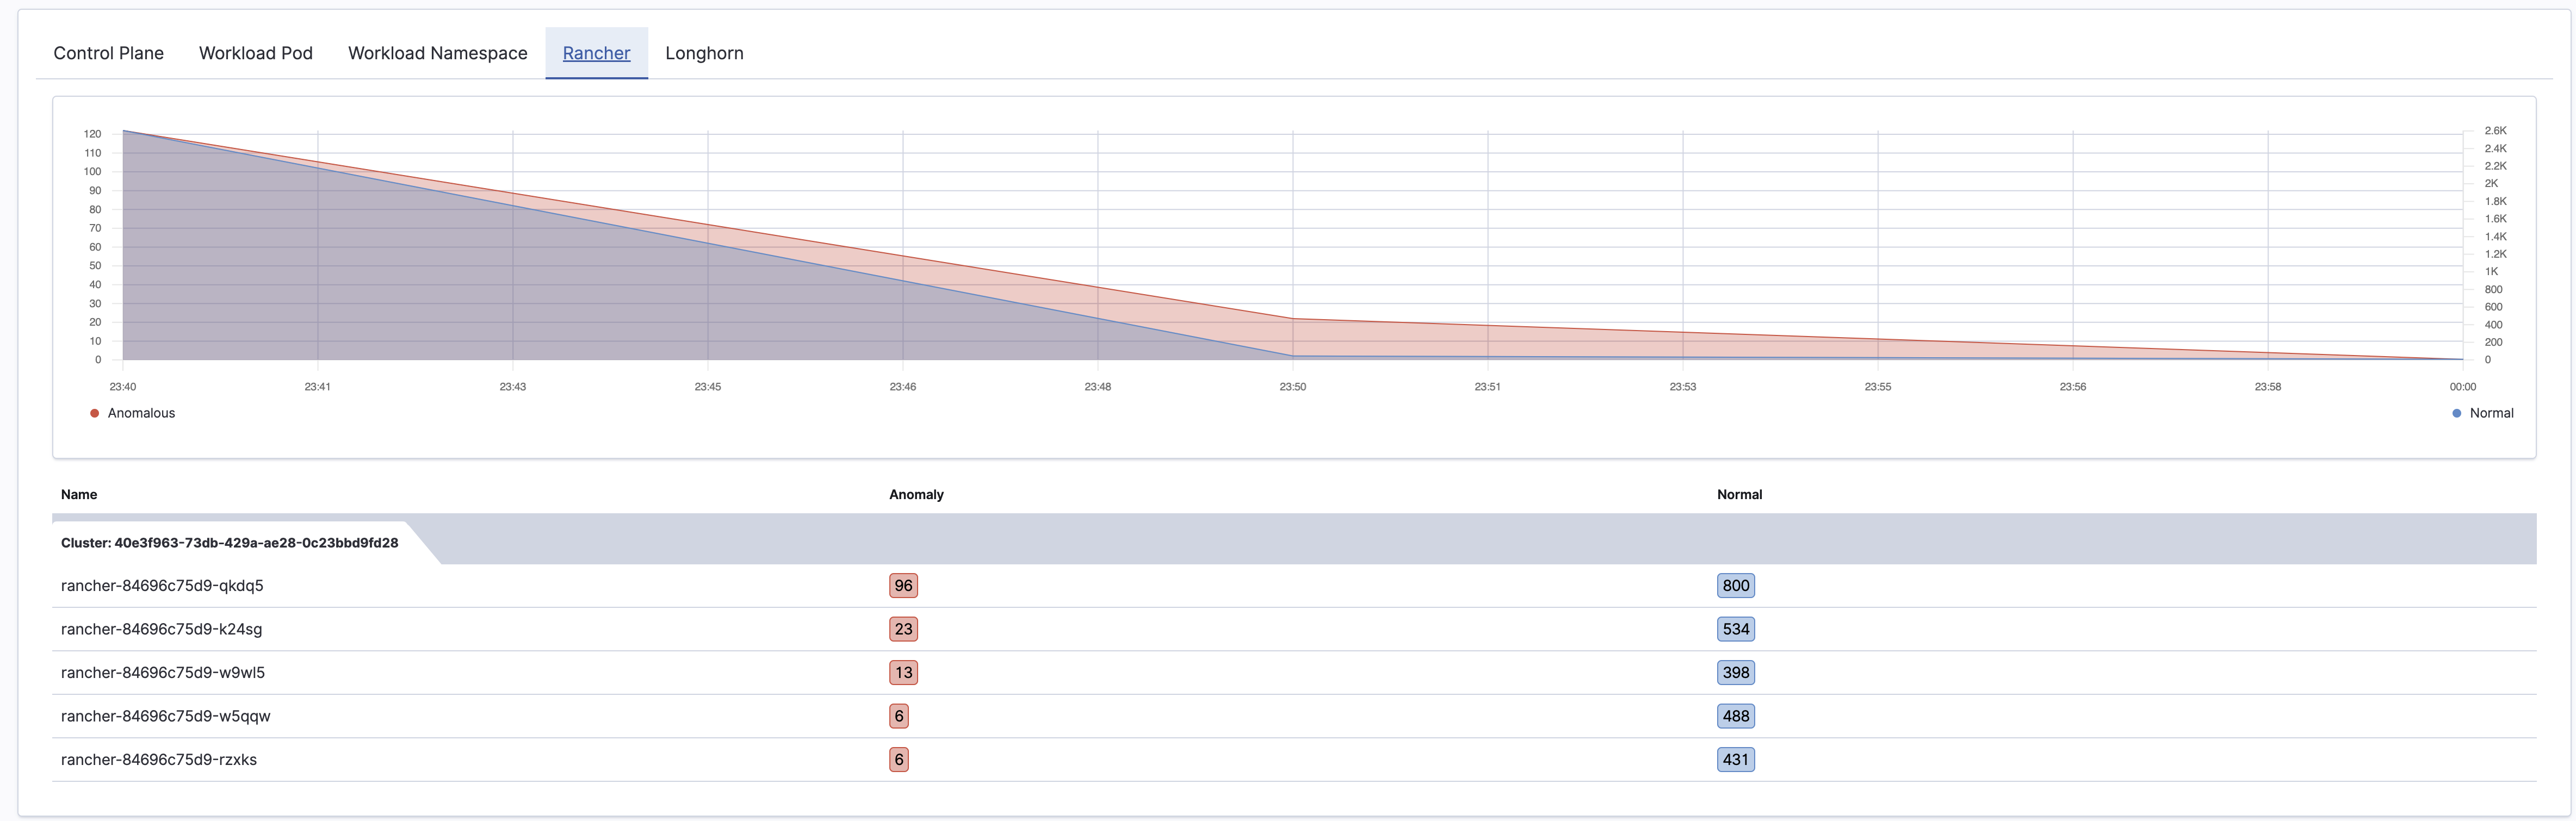This screenshot has width=2576, height=821.
Task: Click the Anomaly column header
Action: pyautogui.click(x=916, y=494)
